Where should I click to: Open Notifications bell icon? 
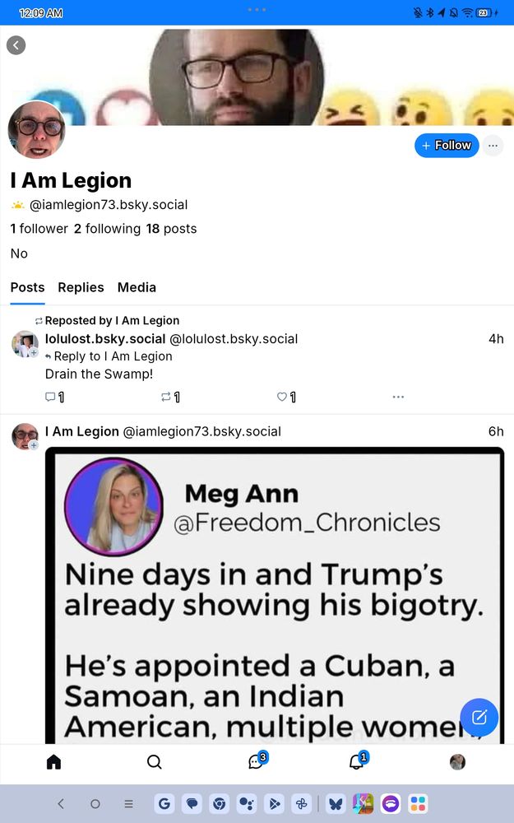tap(359, 760)
